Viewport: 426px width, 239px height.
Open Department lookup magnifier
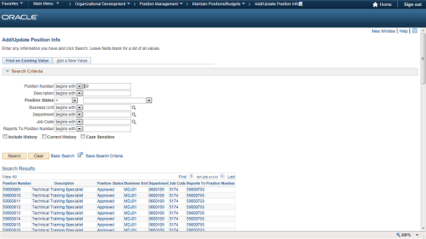(134, 115)
